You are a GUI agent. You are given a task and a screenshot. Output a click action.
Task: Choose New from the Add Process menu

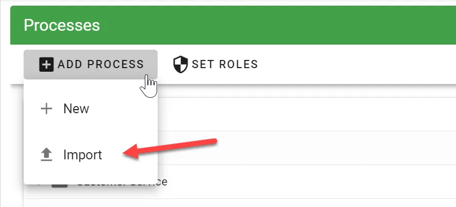[91, 109]
